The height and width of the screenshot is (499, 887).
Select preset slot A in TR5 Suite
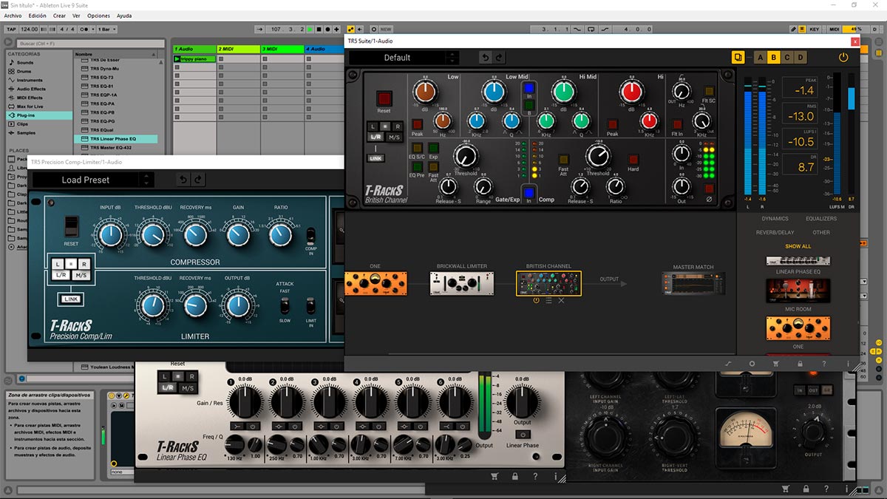[x=760, y=57]
